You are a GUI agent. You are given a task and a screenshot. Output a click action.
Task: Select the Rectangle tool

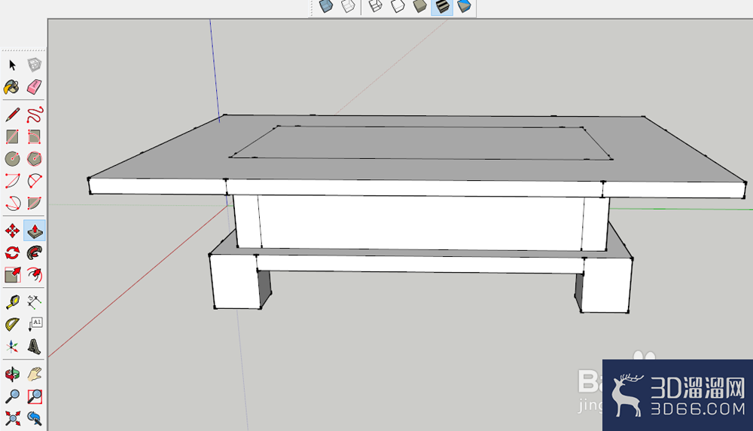13,137
